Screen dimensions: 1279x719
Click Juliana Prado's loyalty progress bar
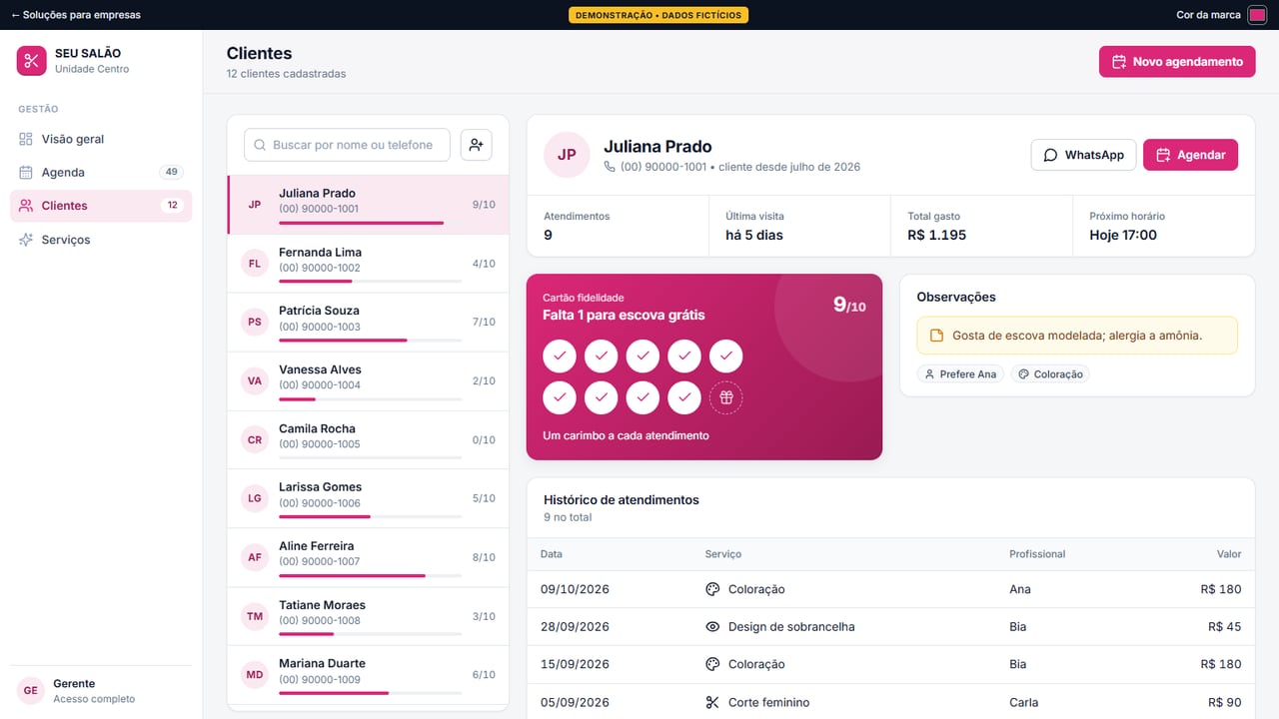click(x=370, y=223)
